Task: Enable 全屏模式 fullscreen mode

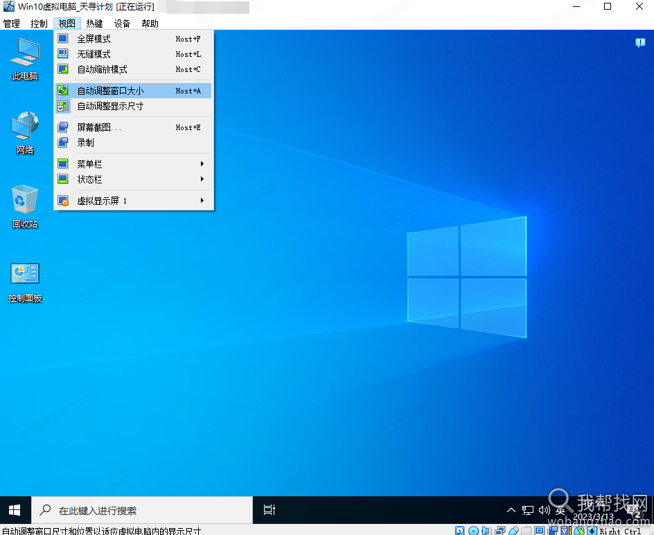Action: pyautogui.click(x=134, y=39)
